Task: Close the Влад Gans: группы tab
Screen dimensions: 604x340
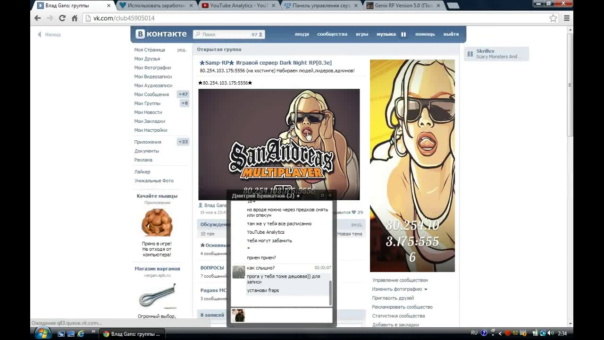Action: (109, 6)
